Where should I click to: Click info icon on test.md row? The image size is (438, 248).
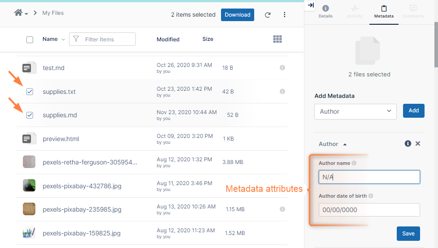tap(282, 68)
